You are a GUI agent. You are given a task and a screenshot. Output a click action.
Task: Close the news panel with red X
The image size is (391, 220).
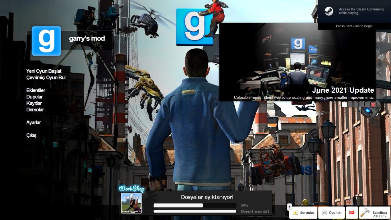tap(373, 105)
